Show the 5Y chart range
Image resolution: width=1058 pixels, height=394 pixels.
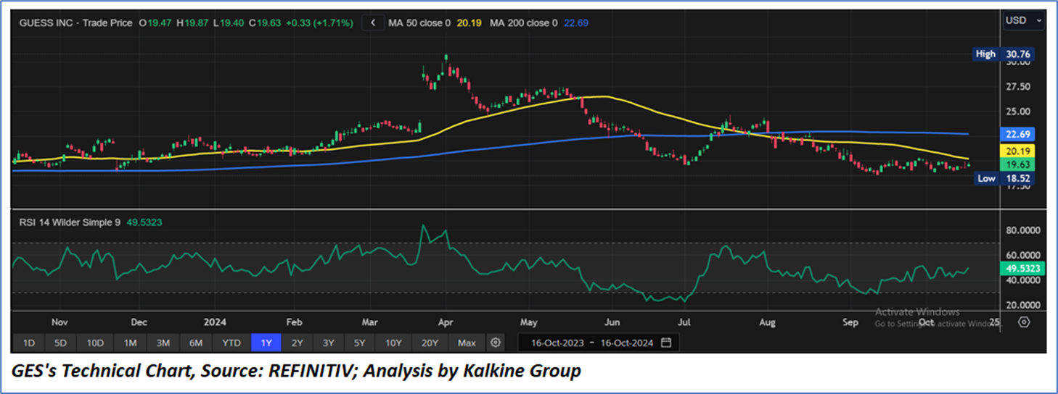coord(361,343)
